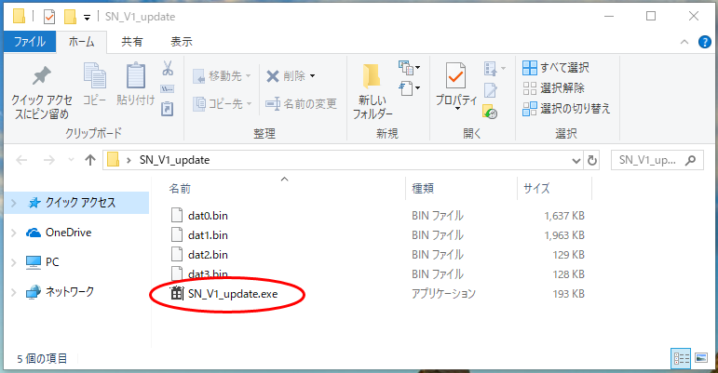Collapse the ribbon with chevron
This screenshot has height=373, width=718.
(x=687, y=42)
